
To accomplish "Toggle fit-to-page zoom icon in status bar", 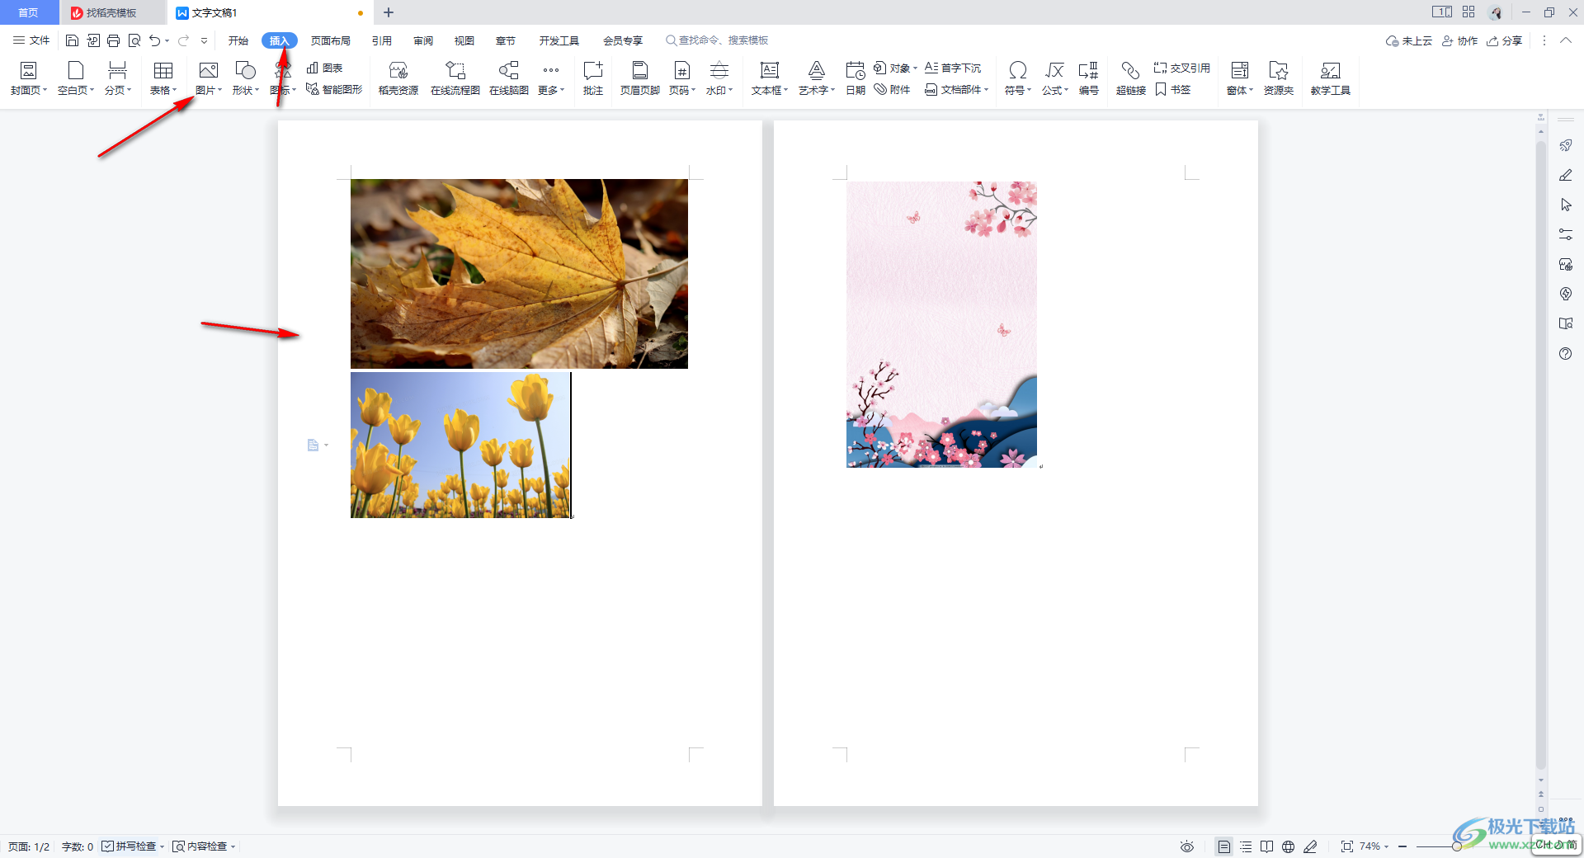I will coord(1347,846).
